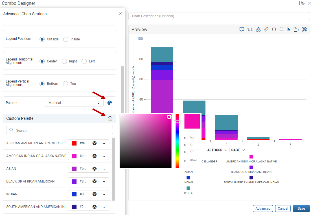The image size is (313, 215).
Task: Click the vertical hue slider
Action: pos(177,141)
